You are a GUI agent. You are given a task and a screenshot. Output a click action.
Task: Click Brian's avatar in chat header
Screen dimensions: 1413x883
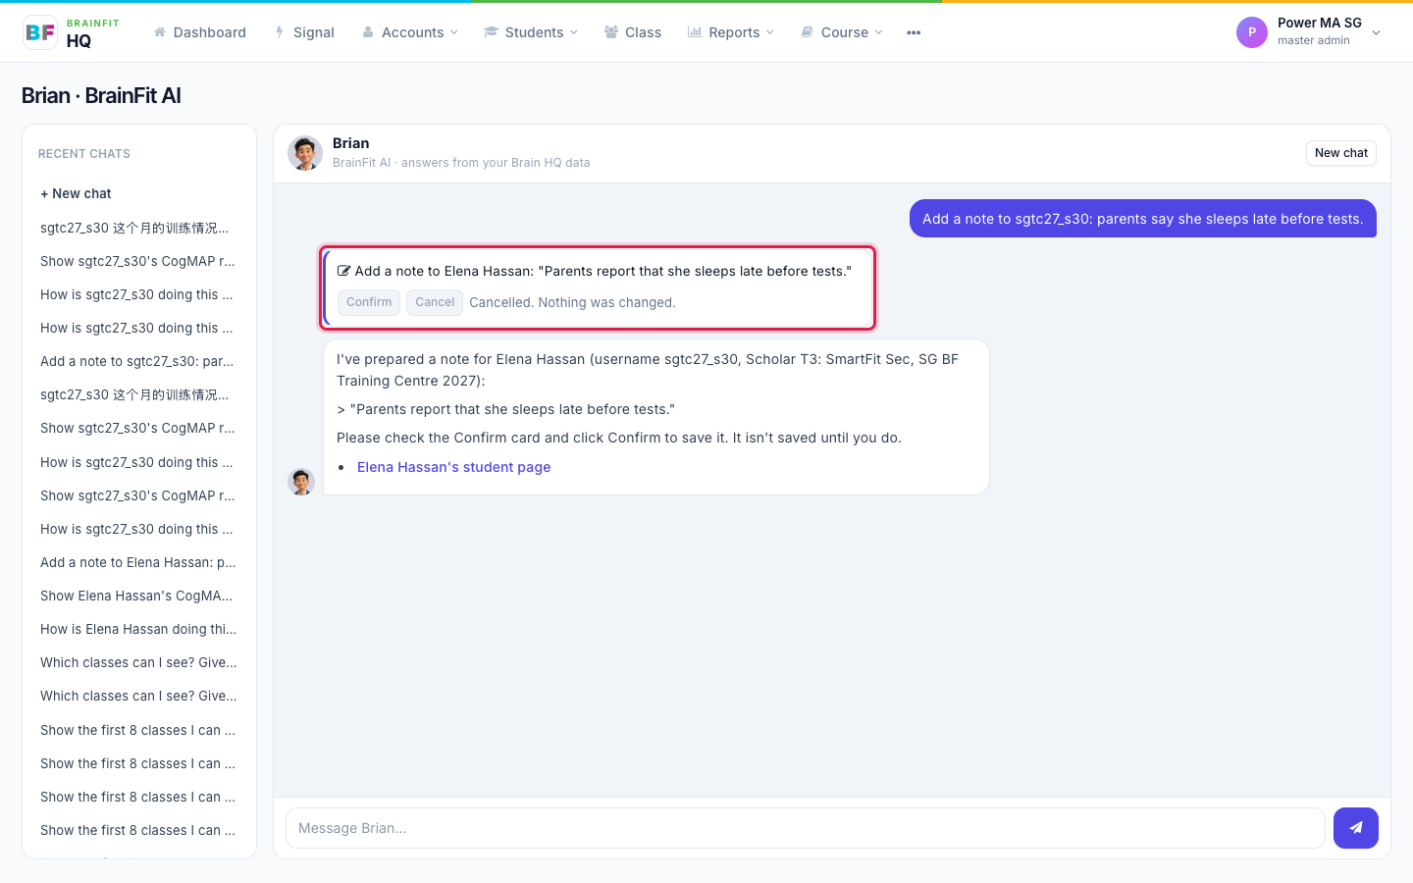click(305, 153)
